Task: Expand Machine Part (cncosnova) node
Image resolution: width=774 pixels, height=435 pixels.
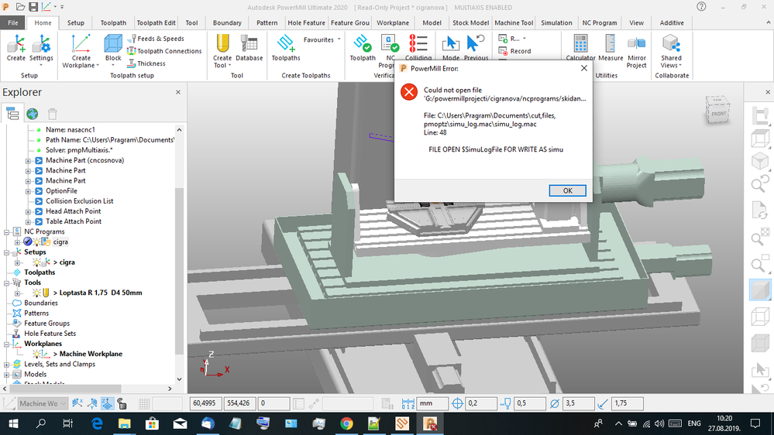Action: [x=28, y=160]
